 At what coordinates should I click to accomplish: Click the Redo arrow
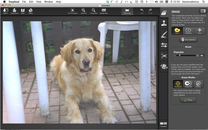[151, 11]
